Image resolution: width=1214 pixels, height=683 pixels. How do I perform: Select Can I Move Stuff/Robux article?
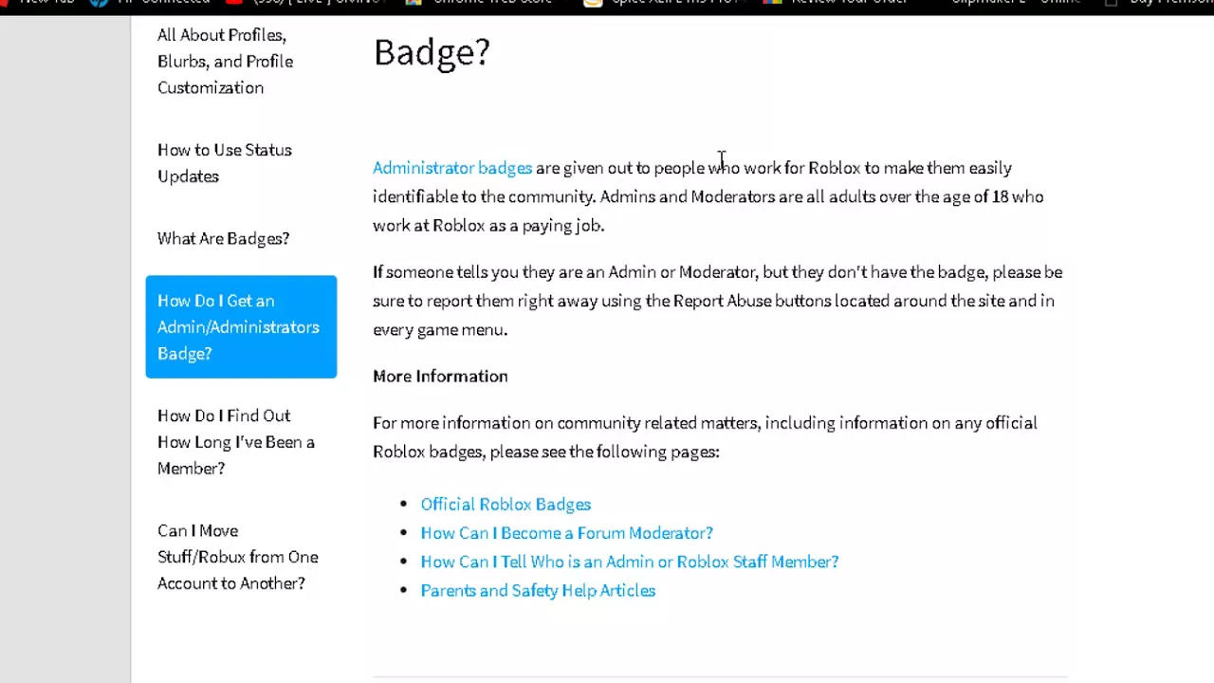238,557
